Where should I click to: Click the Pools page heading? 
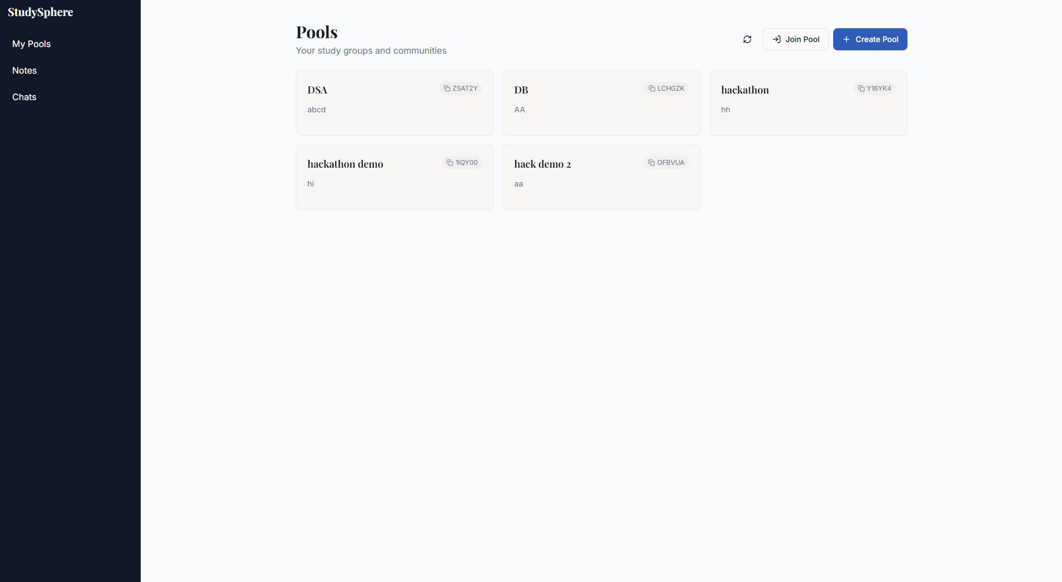tap(317, 32)
